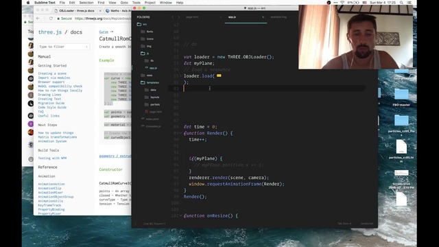Open the AnimationAction reference link
439x247 pixels.
(x=51, y=184)
